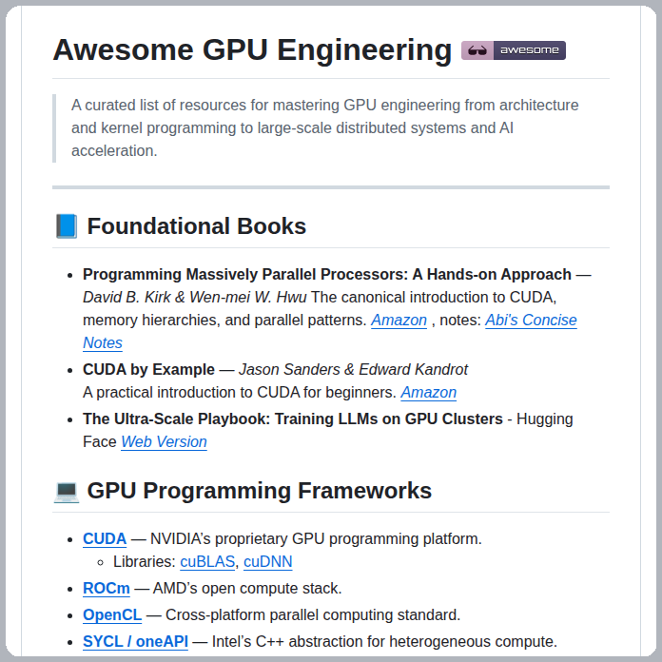
Task: Click 'NVIDIA's proprietary GPU programming platform.' text
Action: click(x=316, y=538)
